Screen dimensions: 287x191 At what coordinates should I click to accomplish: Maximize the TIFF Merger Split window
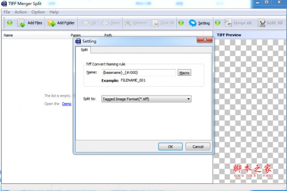click(267, 2)
